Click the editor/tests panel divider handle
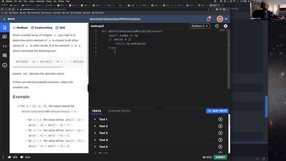The image size is (286, 161). [159, 108]
